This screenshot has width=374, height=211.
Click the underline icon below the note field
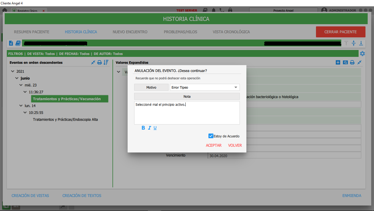point(155,128)
